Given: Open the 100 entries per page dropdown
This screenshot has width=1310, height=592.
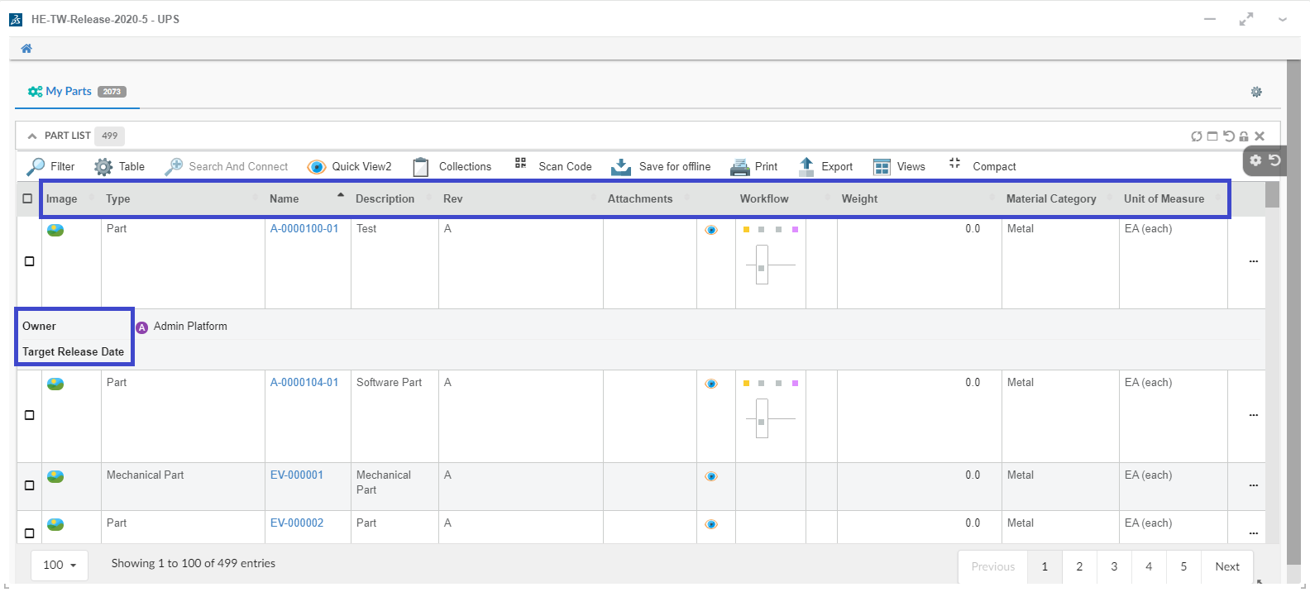Looking at the screenshot, I should point(60,565).
